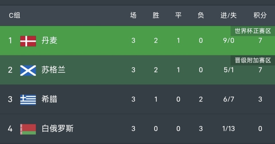Open team 苏格兰 from the standings

[54, 70]
